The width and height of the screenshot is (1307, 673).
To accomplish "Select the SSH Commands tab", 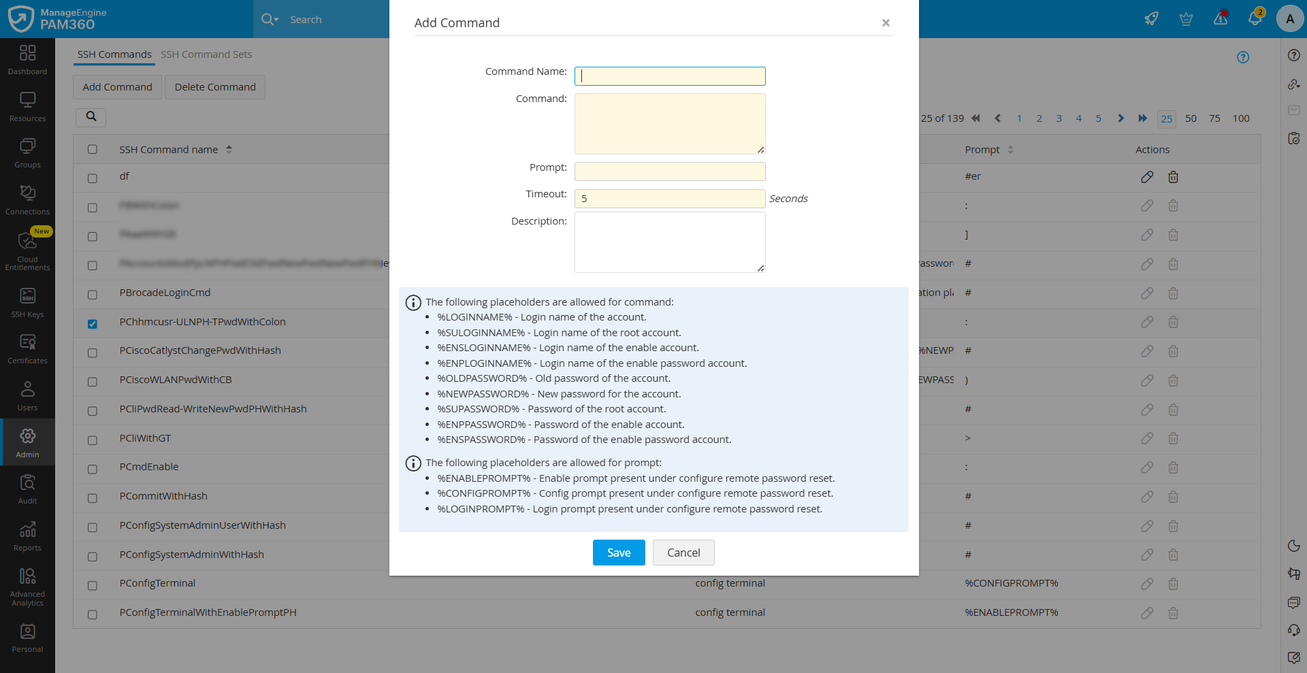I will point(114,54).
